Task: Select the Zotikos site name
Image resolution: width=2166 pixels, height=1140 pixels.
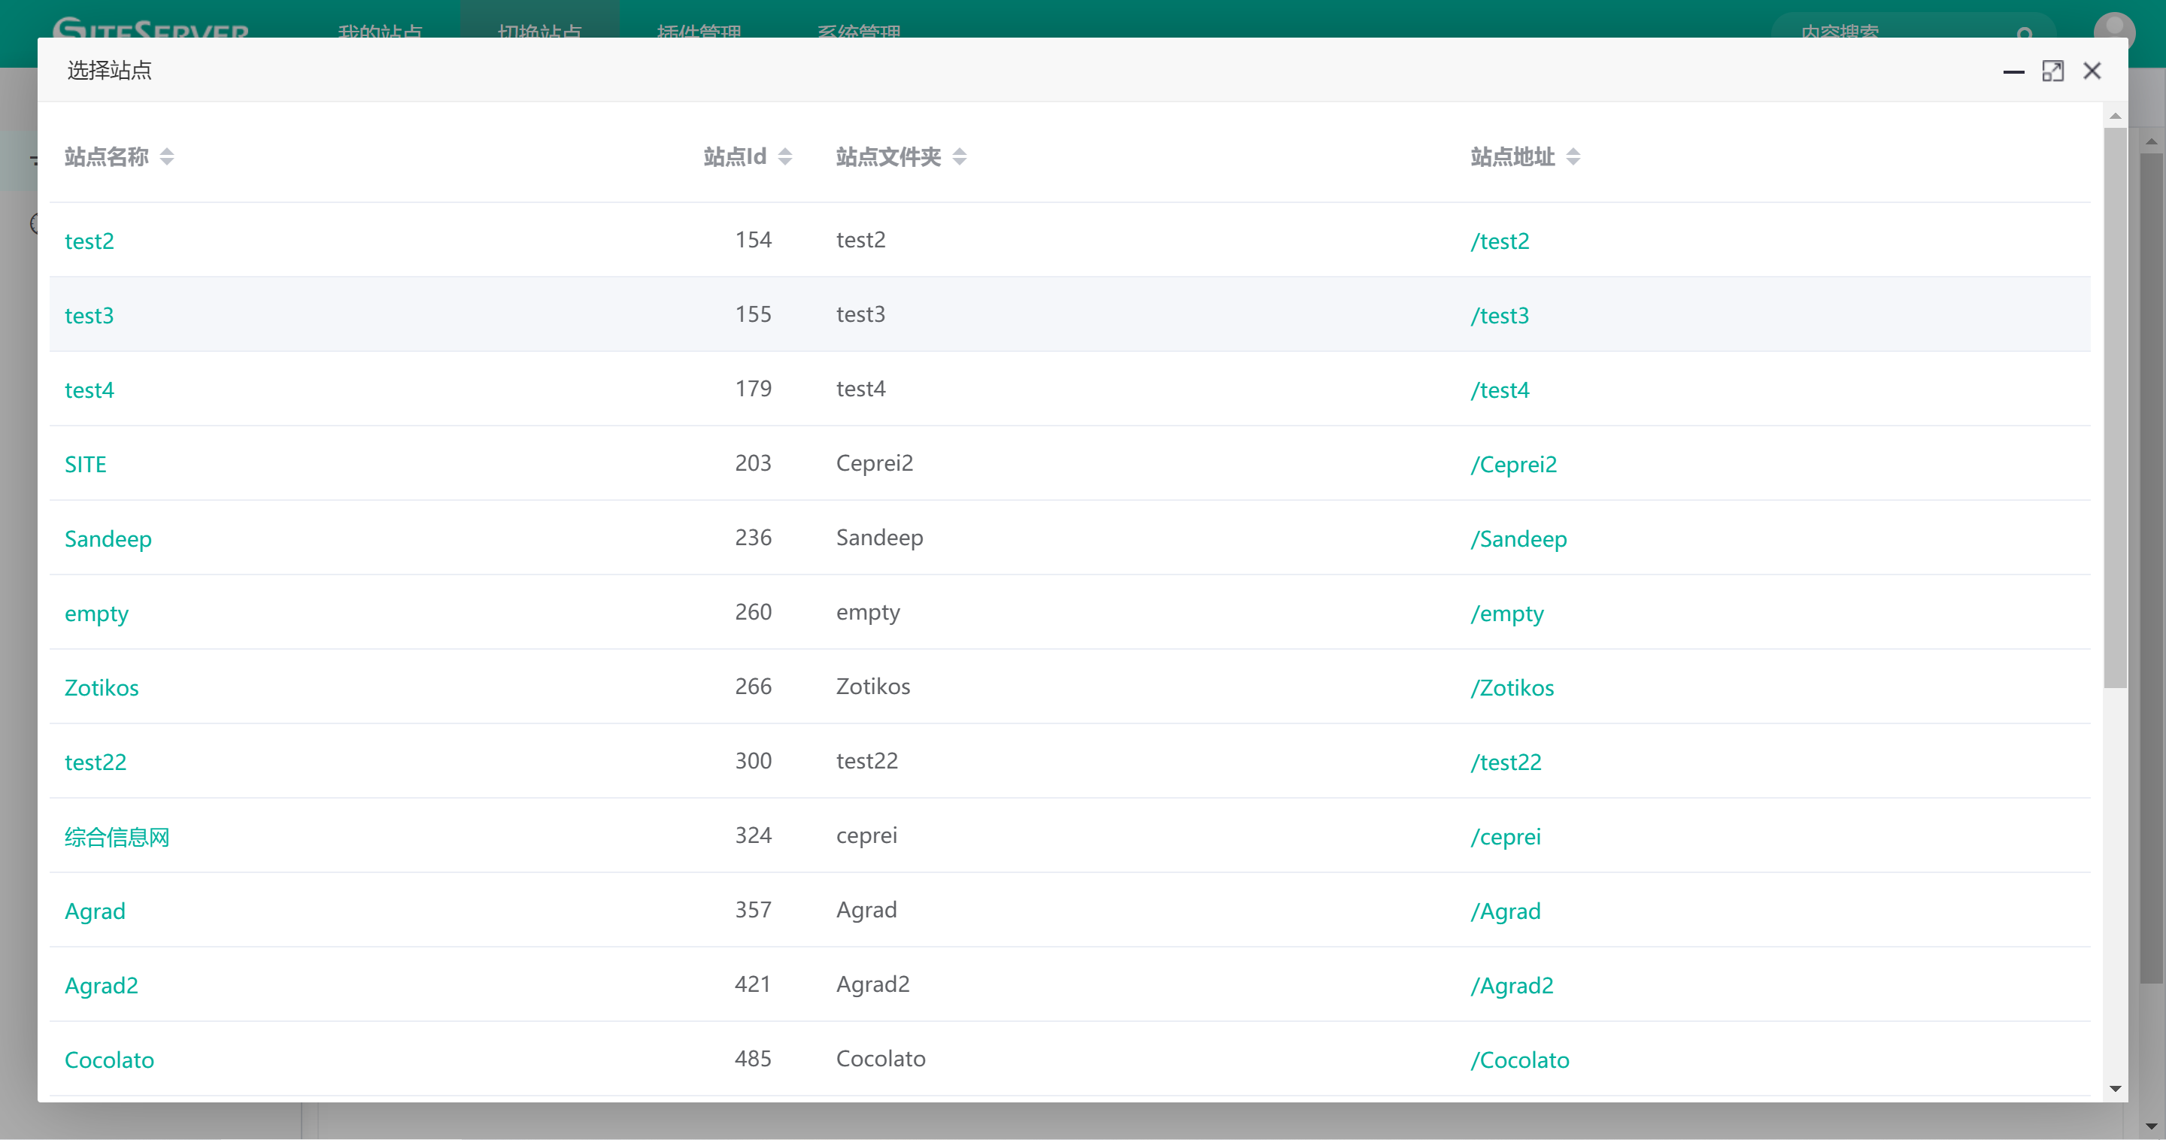Action: pos(102,688)
